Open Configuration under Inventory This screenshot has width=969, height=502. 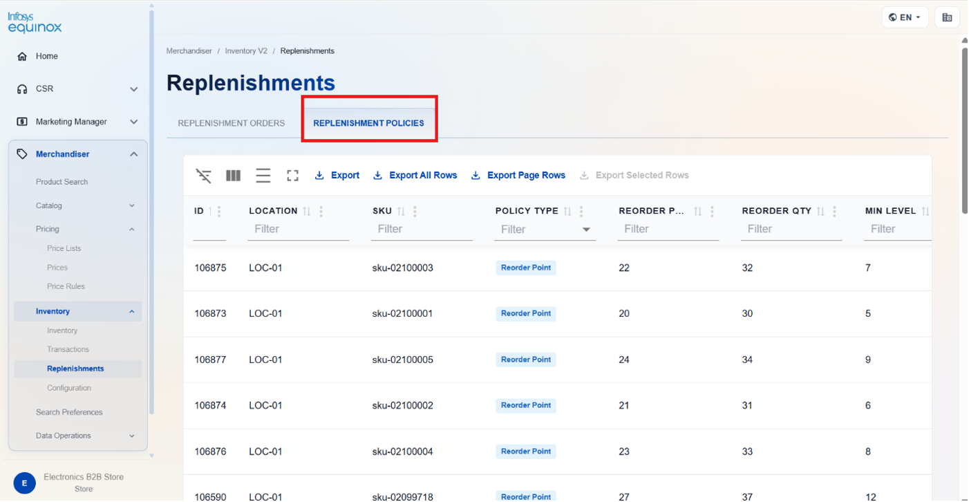point(69,388)
